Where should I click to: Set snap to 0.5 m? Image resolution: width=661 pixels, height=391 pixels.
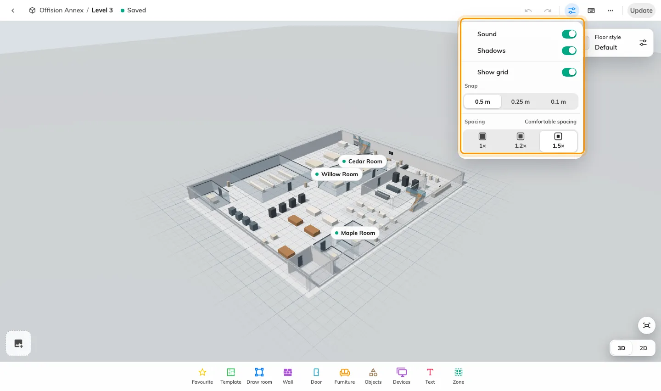click(x=482, y=101)
